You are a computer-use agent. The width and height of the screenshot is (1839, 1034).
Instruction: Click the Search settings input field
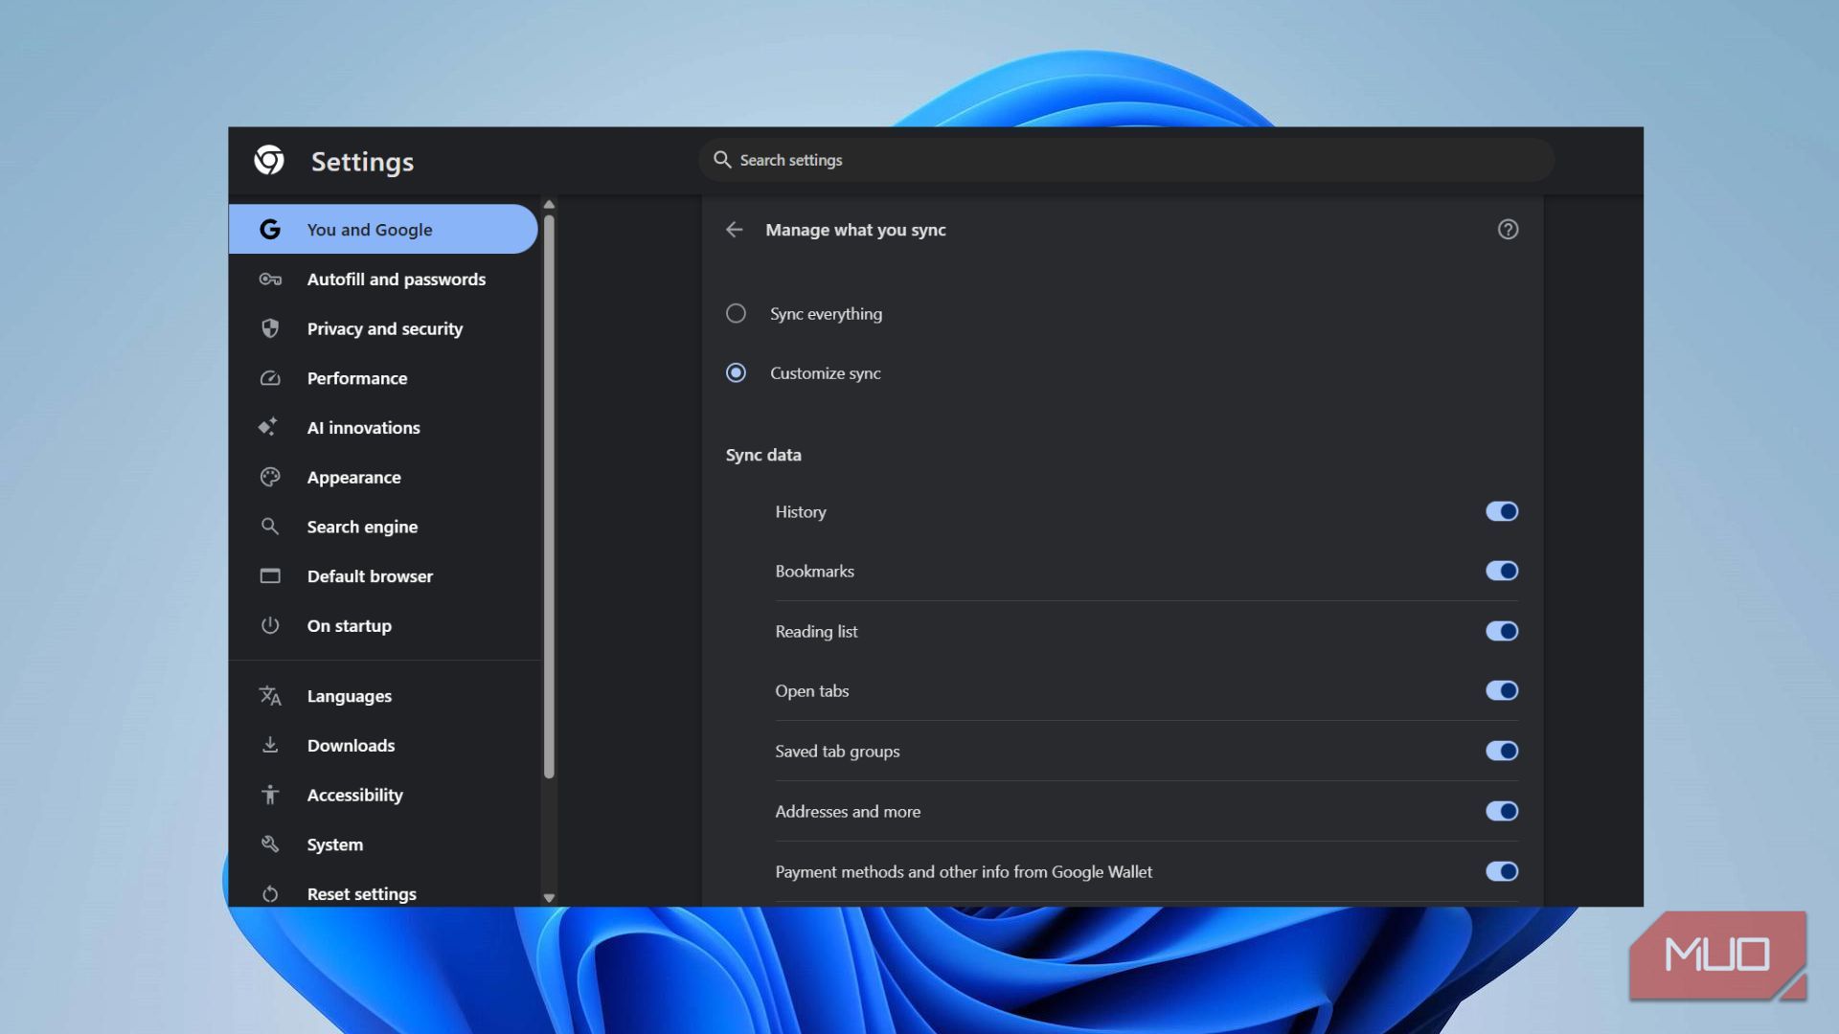(x=1126, y=160)
